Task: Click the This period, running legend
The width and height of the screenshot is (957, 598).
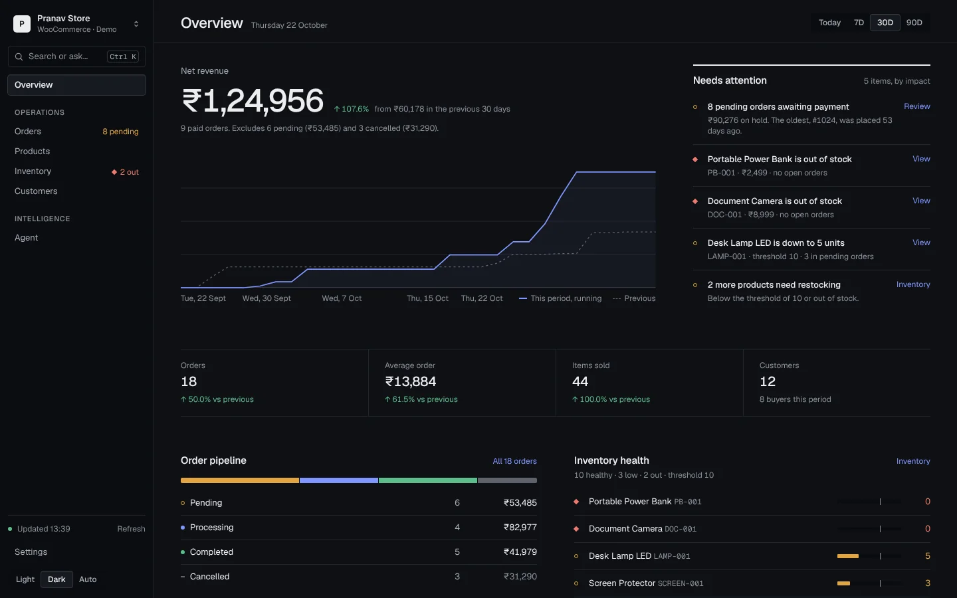Action: [560, 298]
